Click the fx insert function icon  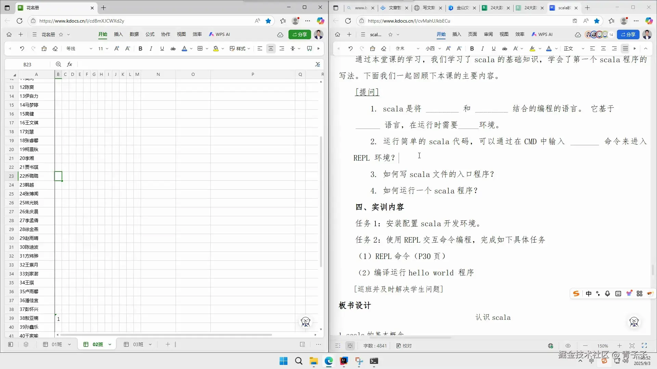[69, 64]
